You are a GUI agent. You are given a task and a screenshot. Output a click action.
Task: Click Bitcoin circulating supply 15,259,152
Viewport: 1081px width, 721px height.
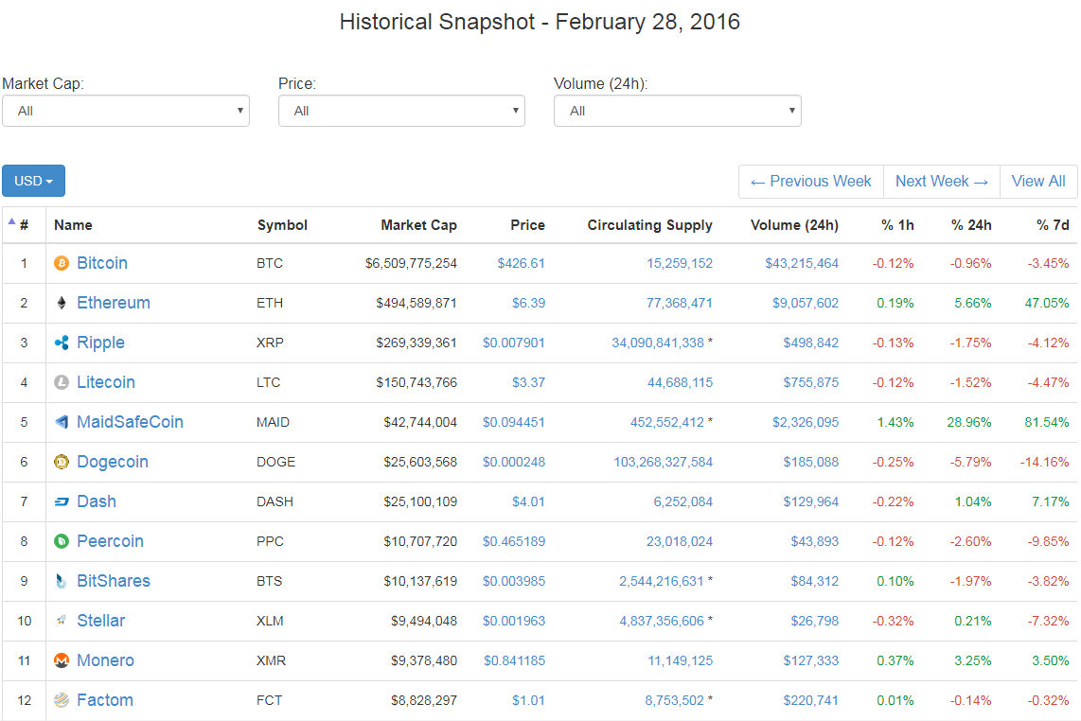pyautogui.click(x=679, y=263)
